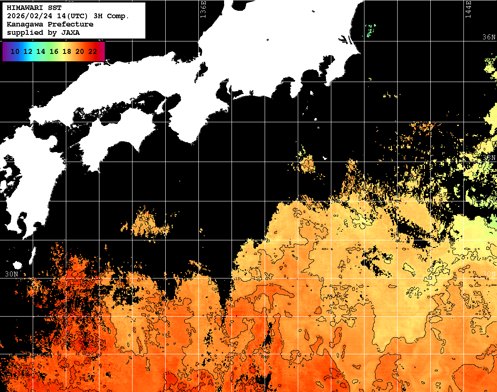497x392 pixels.
Task: Select the 36N latitude label
Action: click(489, 37)
